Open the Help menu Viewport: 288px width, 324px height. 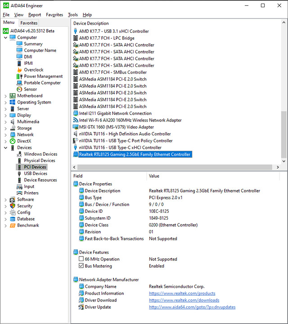tap(87, 15)
